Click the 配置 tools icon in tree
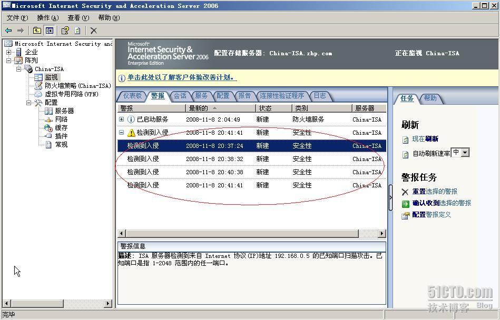500x320 pixels. pos(38,103)
